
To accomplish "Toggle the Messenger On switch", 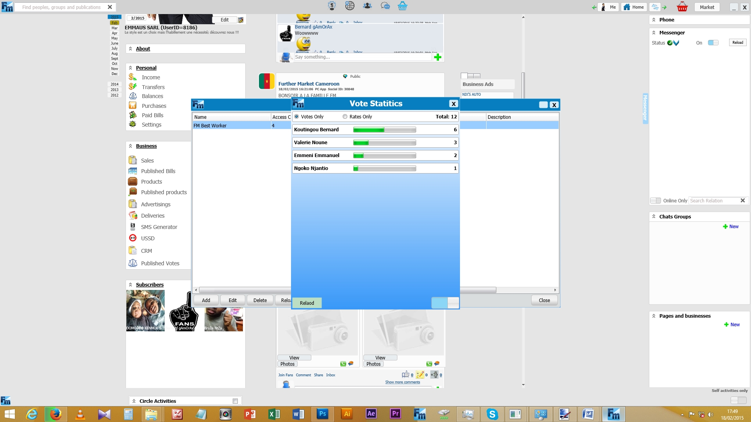I will tap(713, 43).
